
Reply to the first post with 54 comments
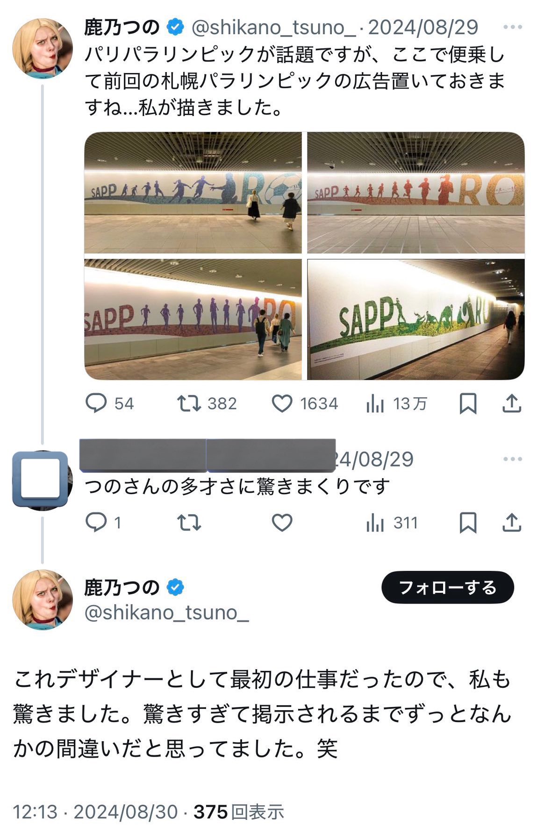click(x=96, y=403)
